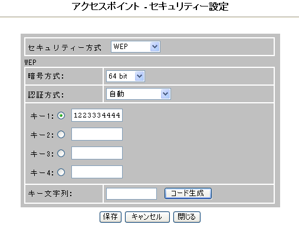Select the キー3 radio button
The height and width of the screenshot is (228, 299).
[x=61, y=154]
